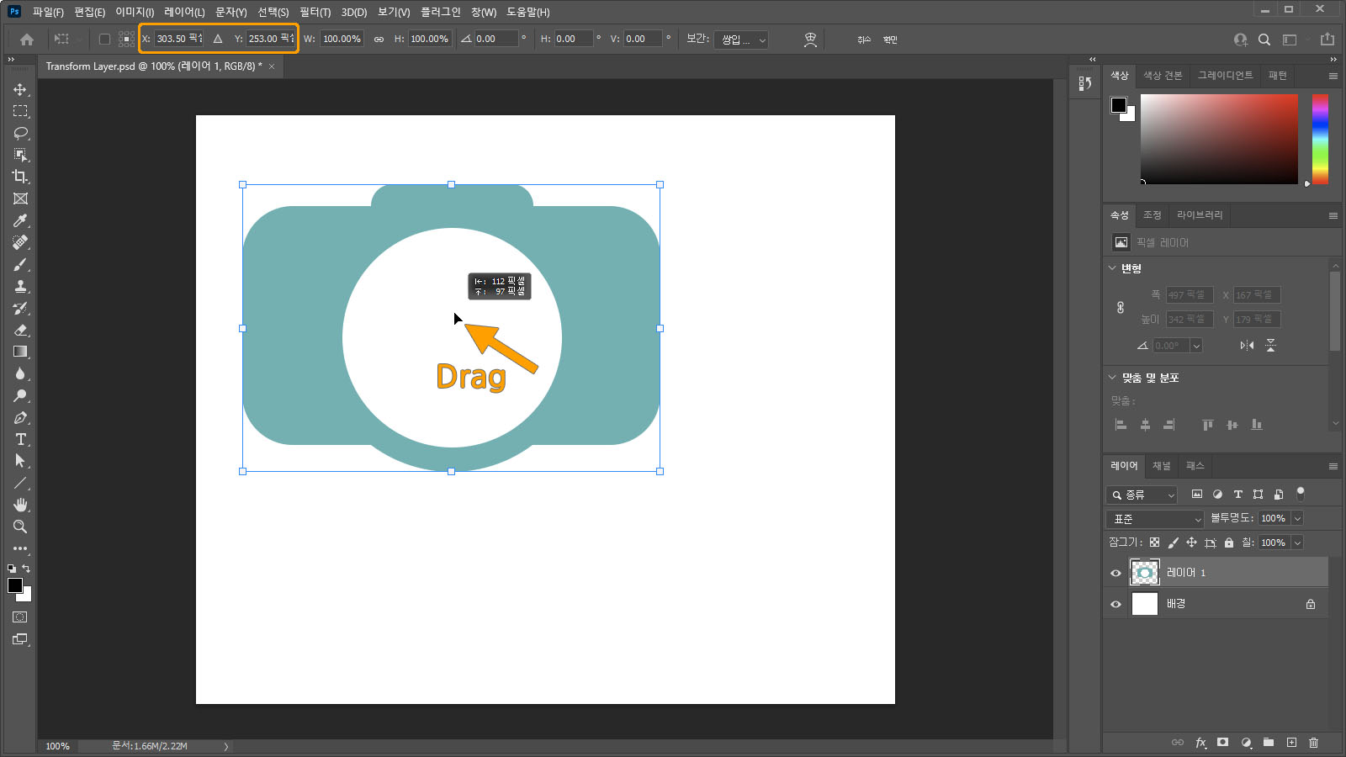Click the fx layer style icon
Viewport: 1346px width, 757px height.
point(1200,743)
